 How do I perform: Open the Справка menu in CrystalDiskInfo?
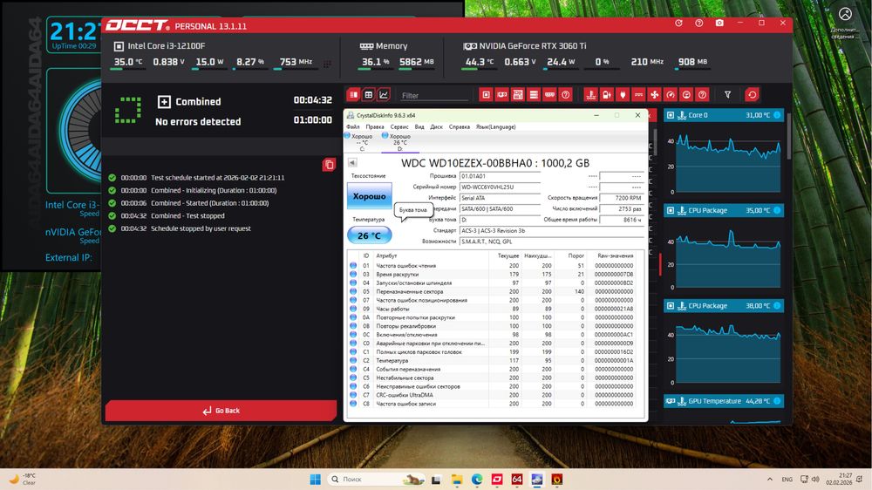tap(460, 126)
